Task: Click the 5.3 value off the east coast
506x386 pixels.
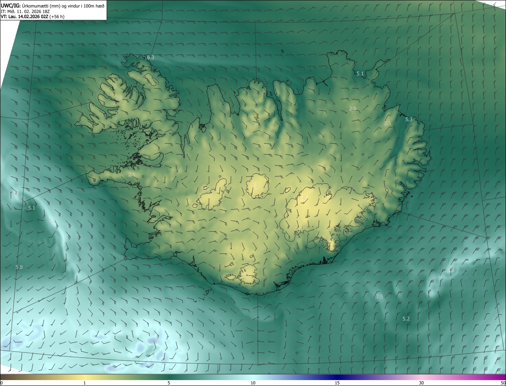Action: pyautogui.click(x=409, y=119)
